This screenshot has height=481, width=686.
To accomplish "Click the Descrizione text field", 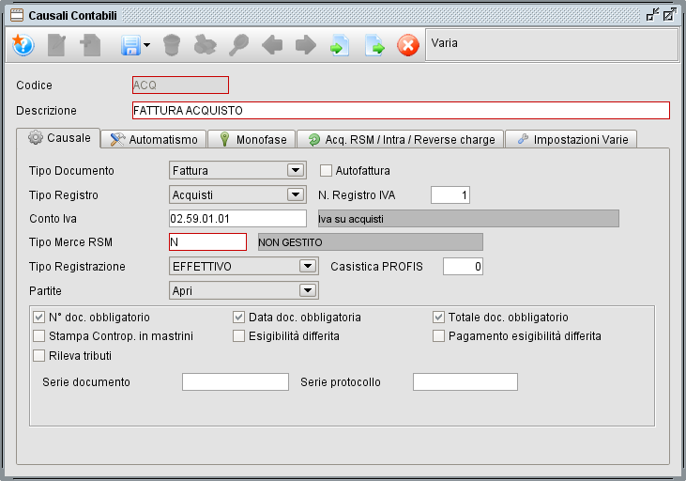I will [400, 110].
